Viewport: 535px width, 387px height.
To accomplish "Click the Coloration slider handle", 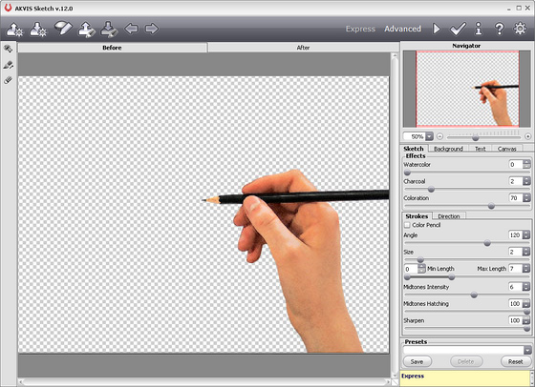I will 491,206.
